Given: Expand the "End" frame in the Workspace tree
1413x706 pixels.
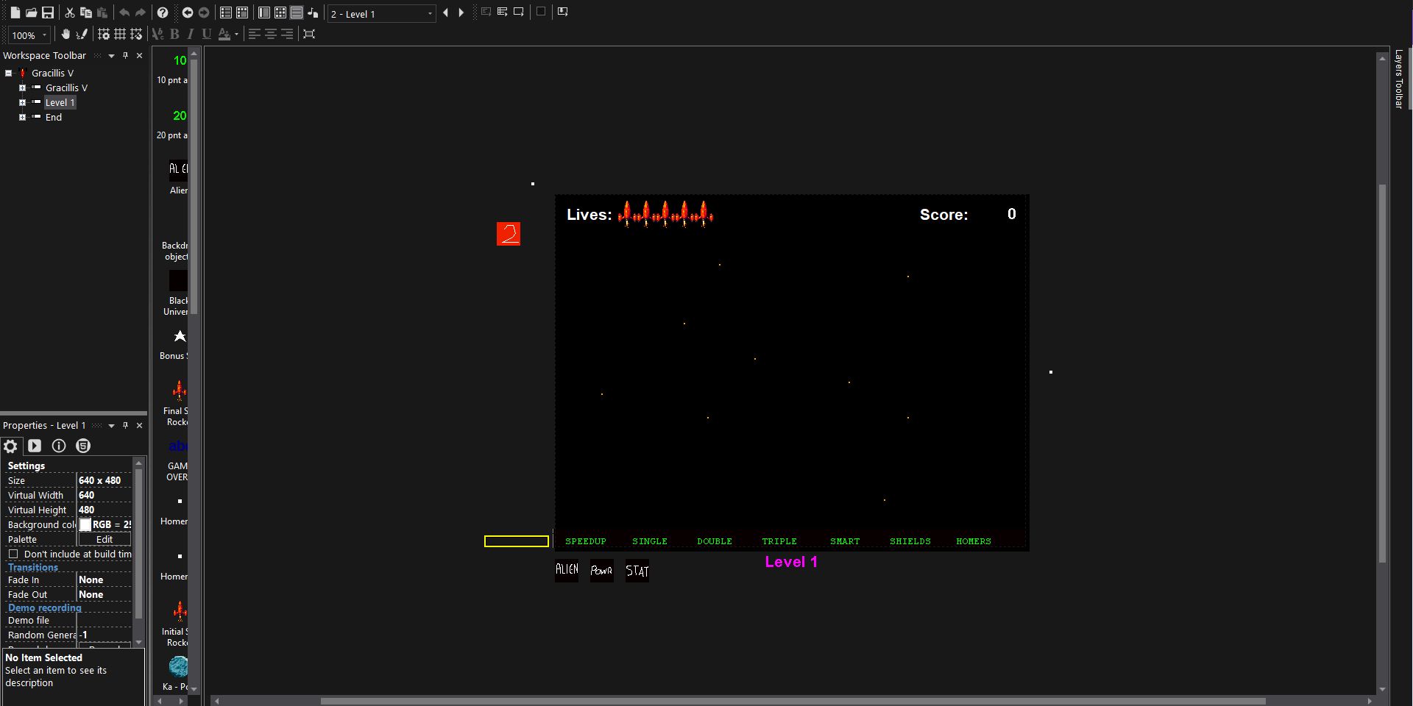Looking at the screenshot, I should (x=22, y=118).
